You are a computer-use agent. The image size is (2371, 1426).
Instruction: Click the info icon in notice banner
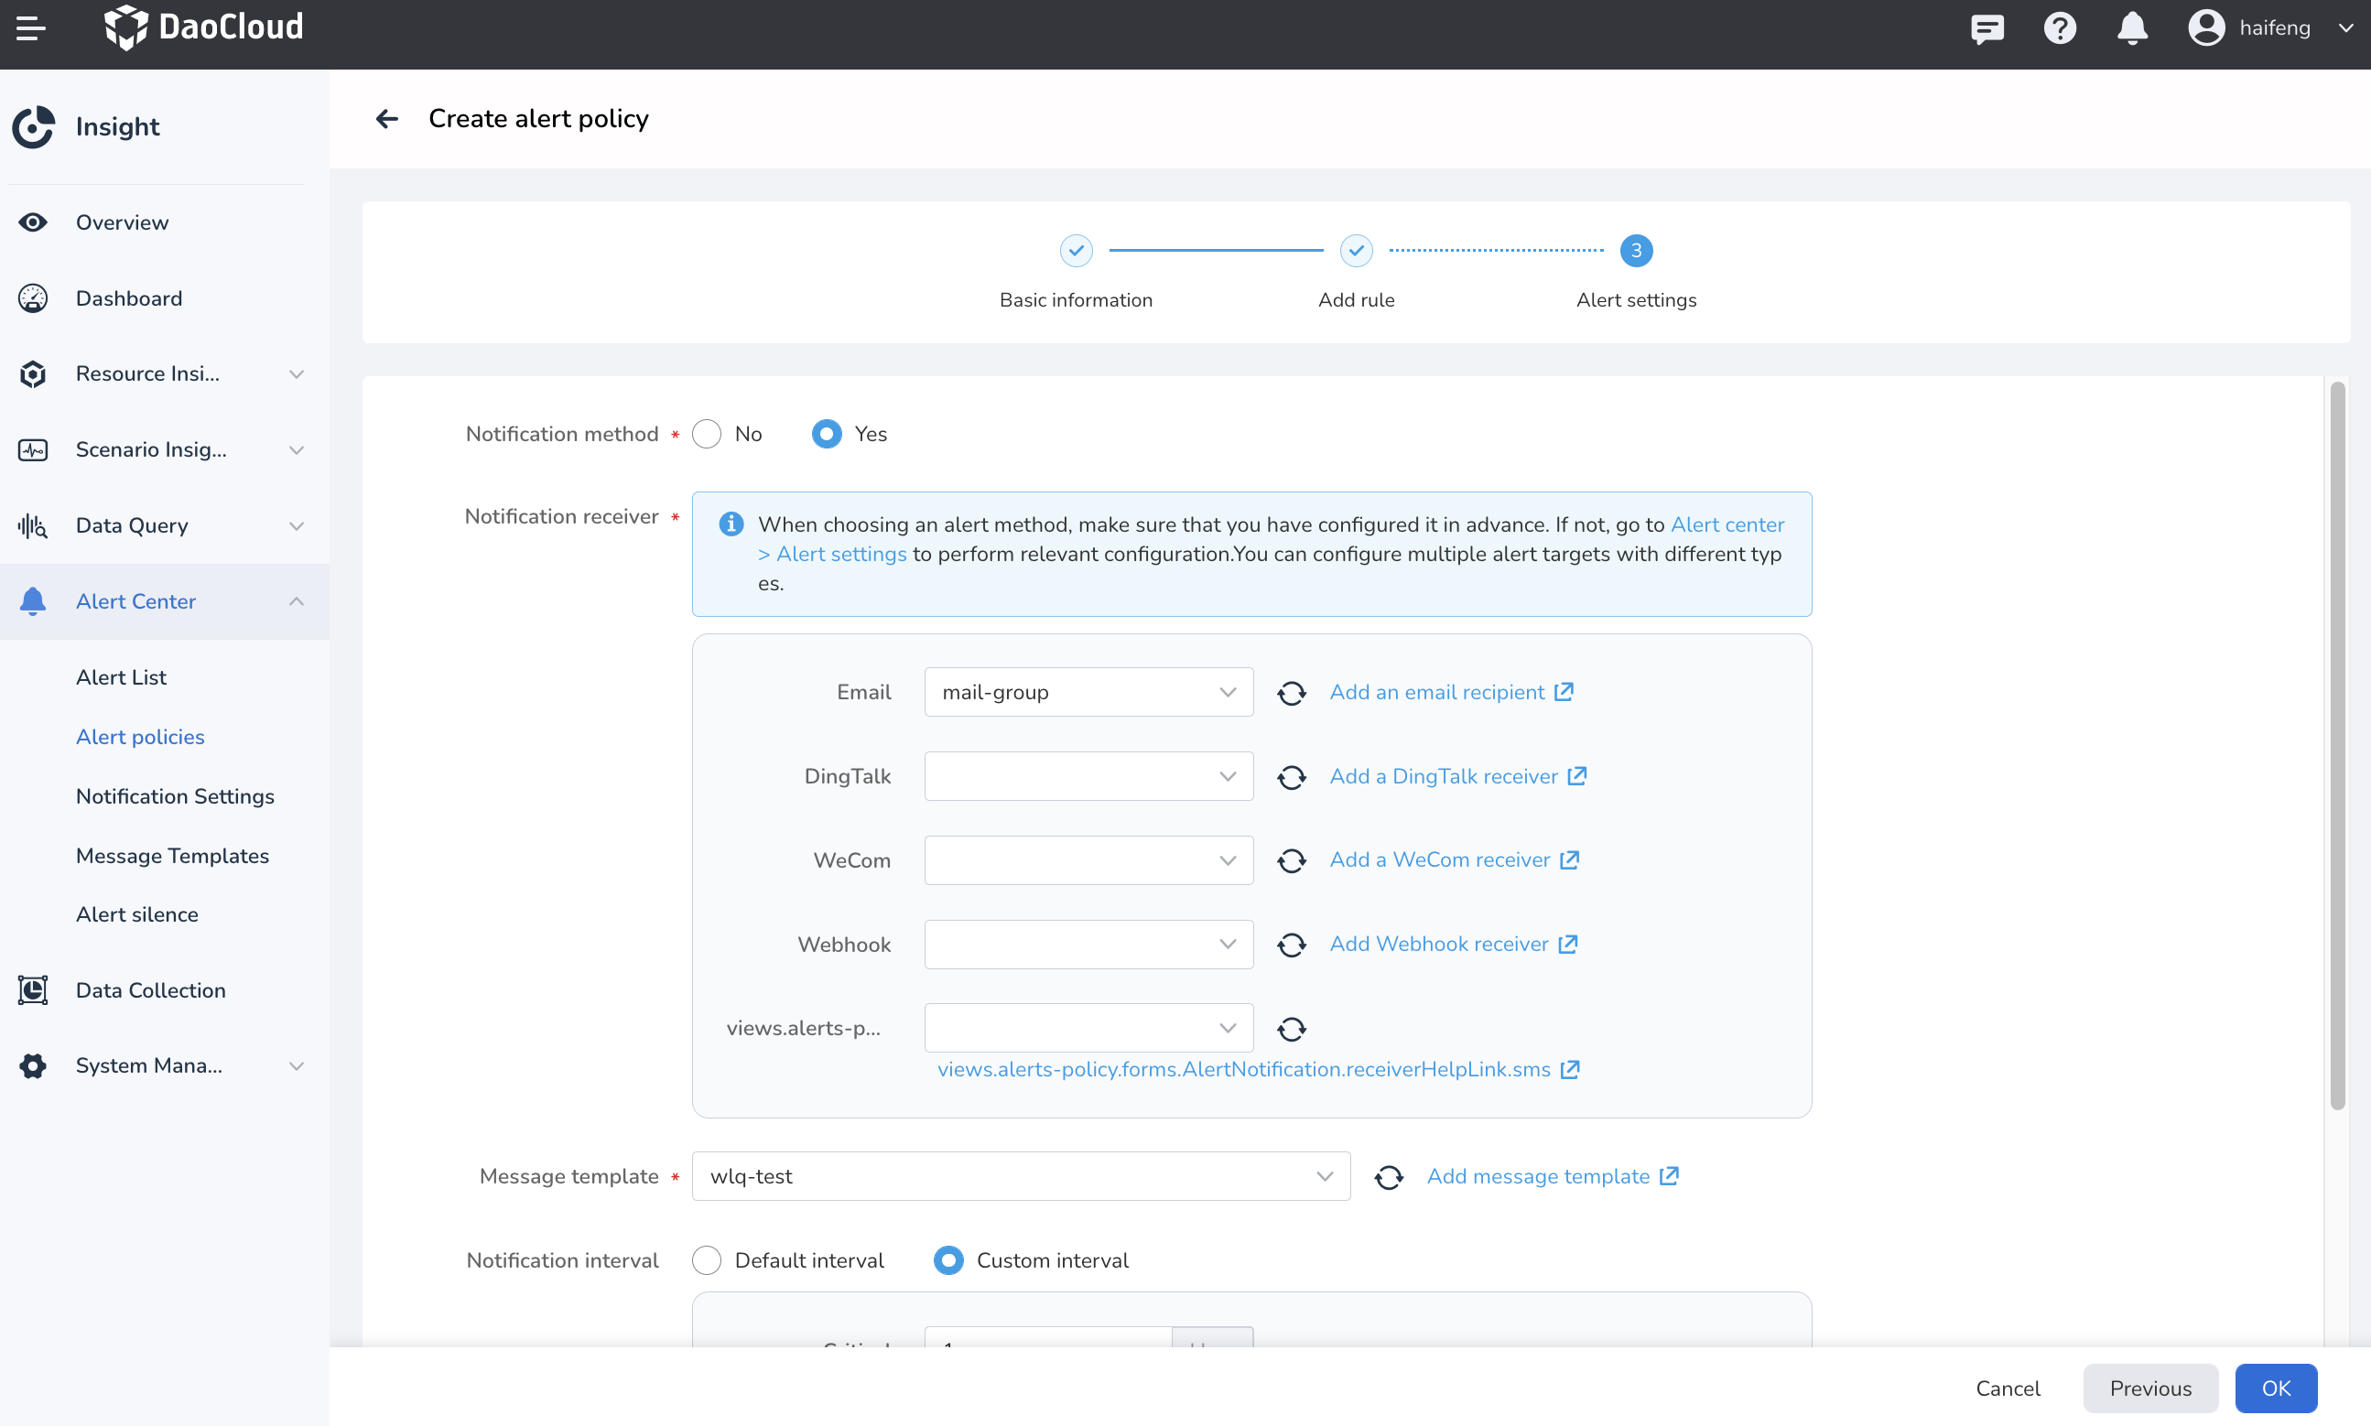click(x=731, y=524)
